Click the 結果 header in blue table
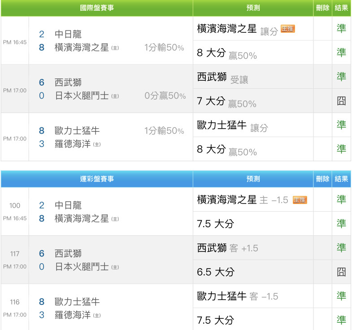The width and height of the screenshot is (352, 330). (x=341, y=179)
